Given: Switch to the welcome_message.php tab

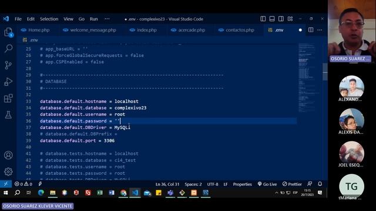Looking at the screenshot, I should pyautogui.click(x=89, y=30).
